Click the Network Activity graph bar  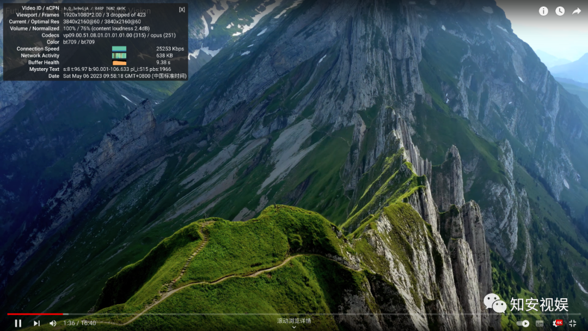[119, 56]
